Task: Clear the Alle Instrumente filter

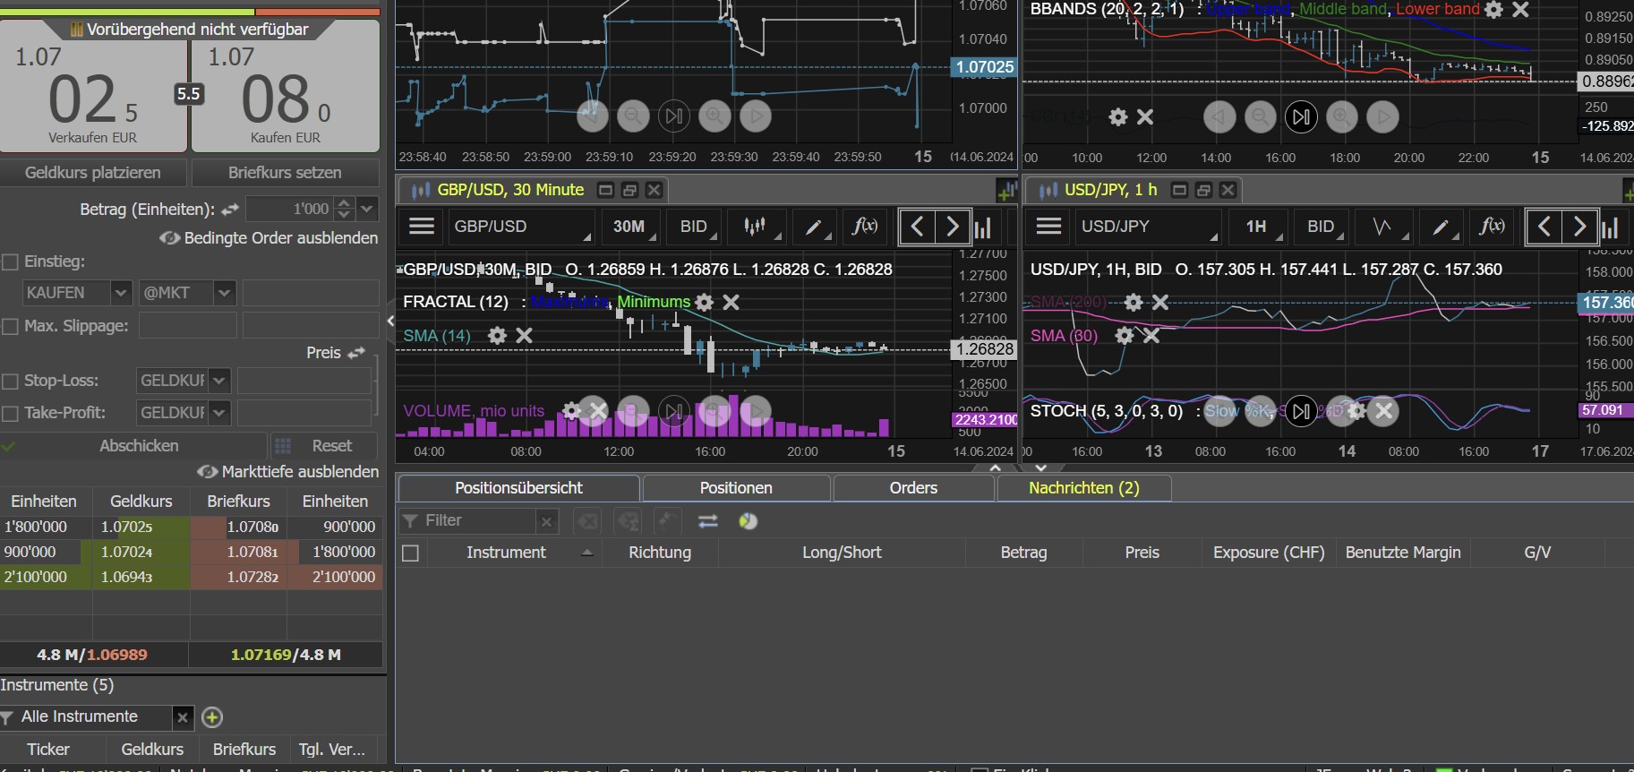Action: [182, 716]
